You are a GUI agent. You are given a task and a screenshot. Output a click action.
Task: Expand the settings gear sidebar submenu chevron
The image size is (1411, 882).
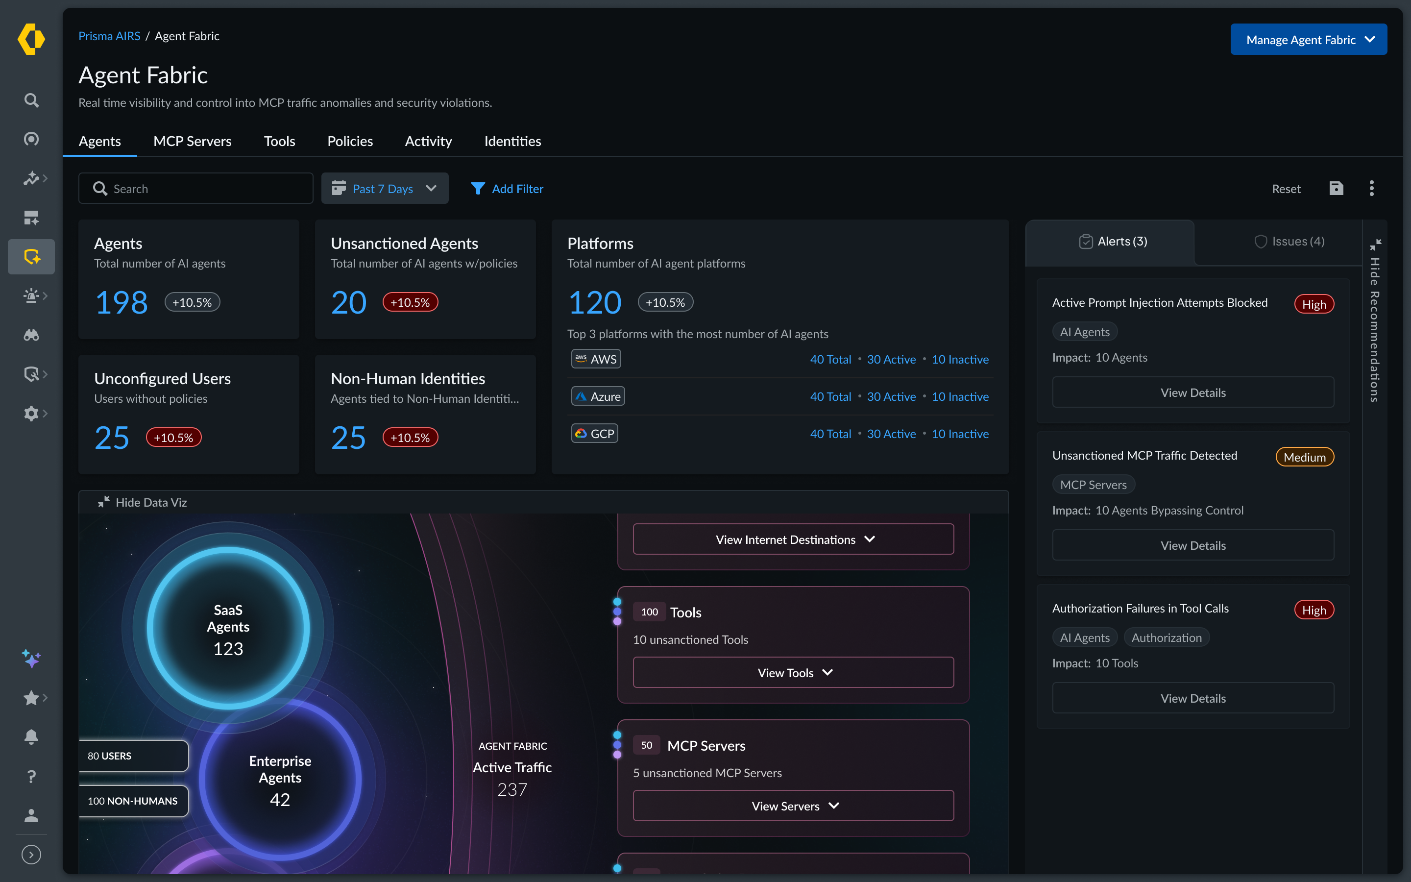(46, 414)
